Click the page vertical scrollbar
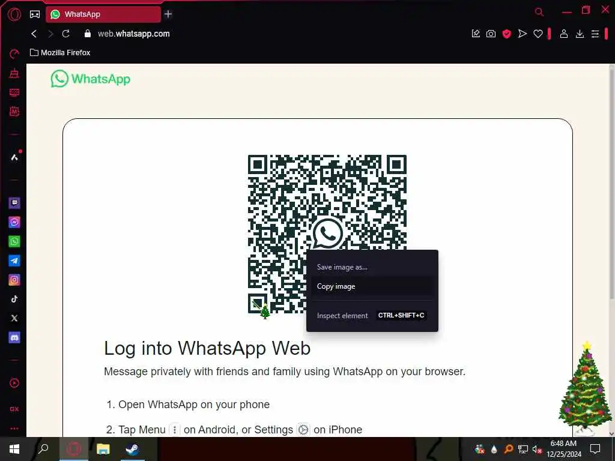 pos(611,184)
